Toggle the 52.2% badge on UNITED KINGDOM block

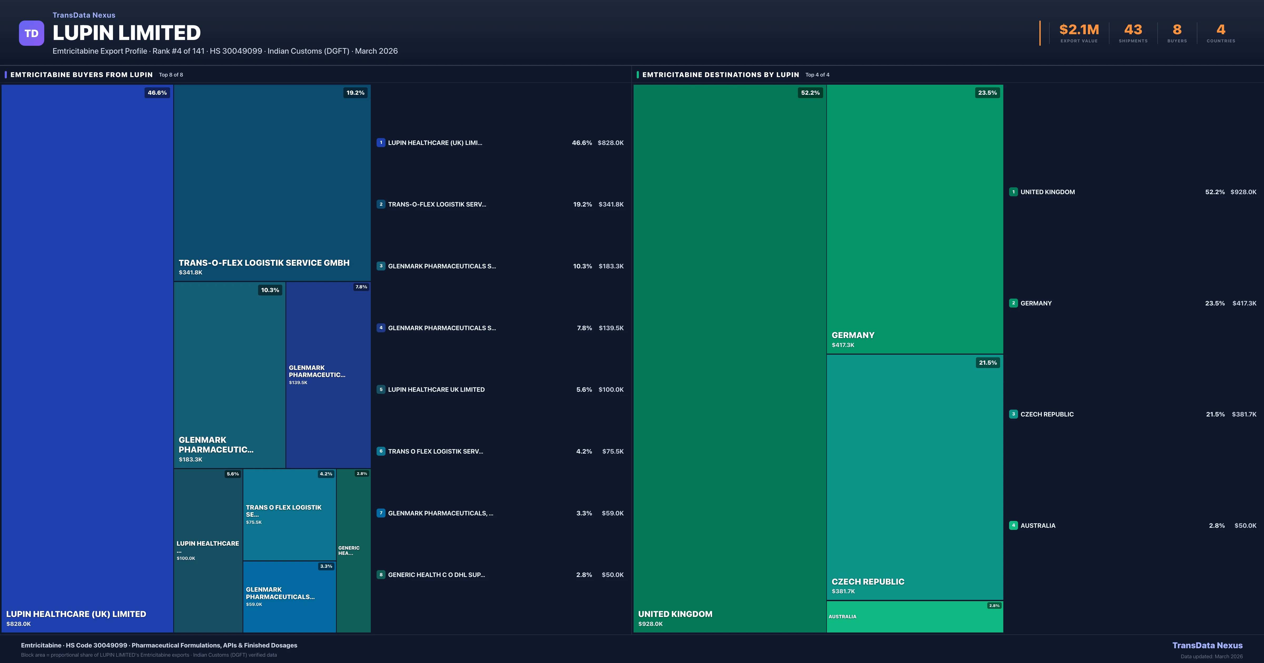pyautogui.click(x=810, y=92)
